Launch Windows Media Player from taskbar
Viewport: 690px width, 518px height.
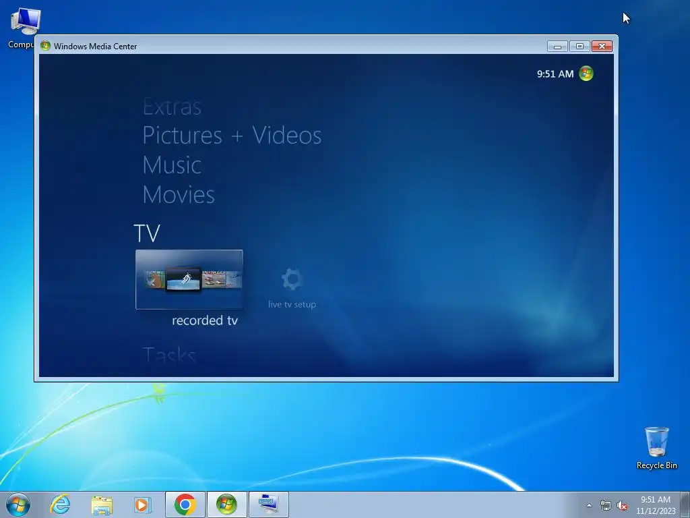(142, 505)
